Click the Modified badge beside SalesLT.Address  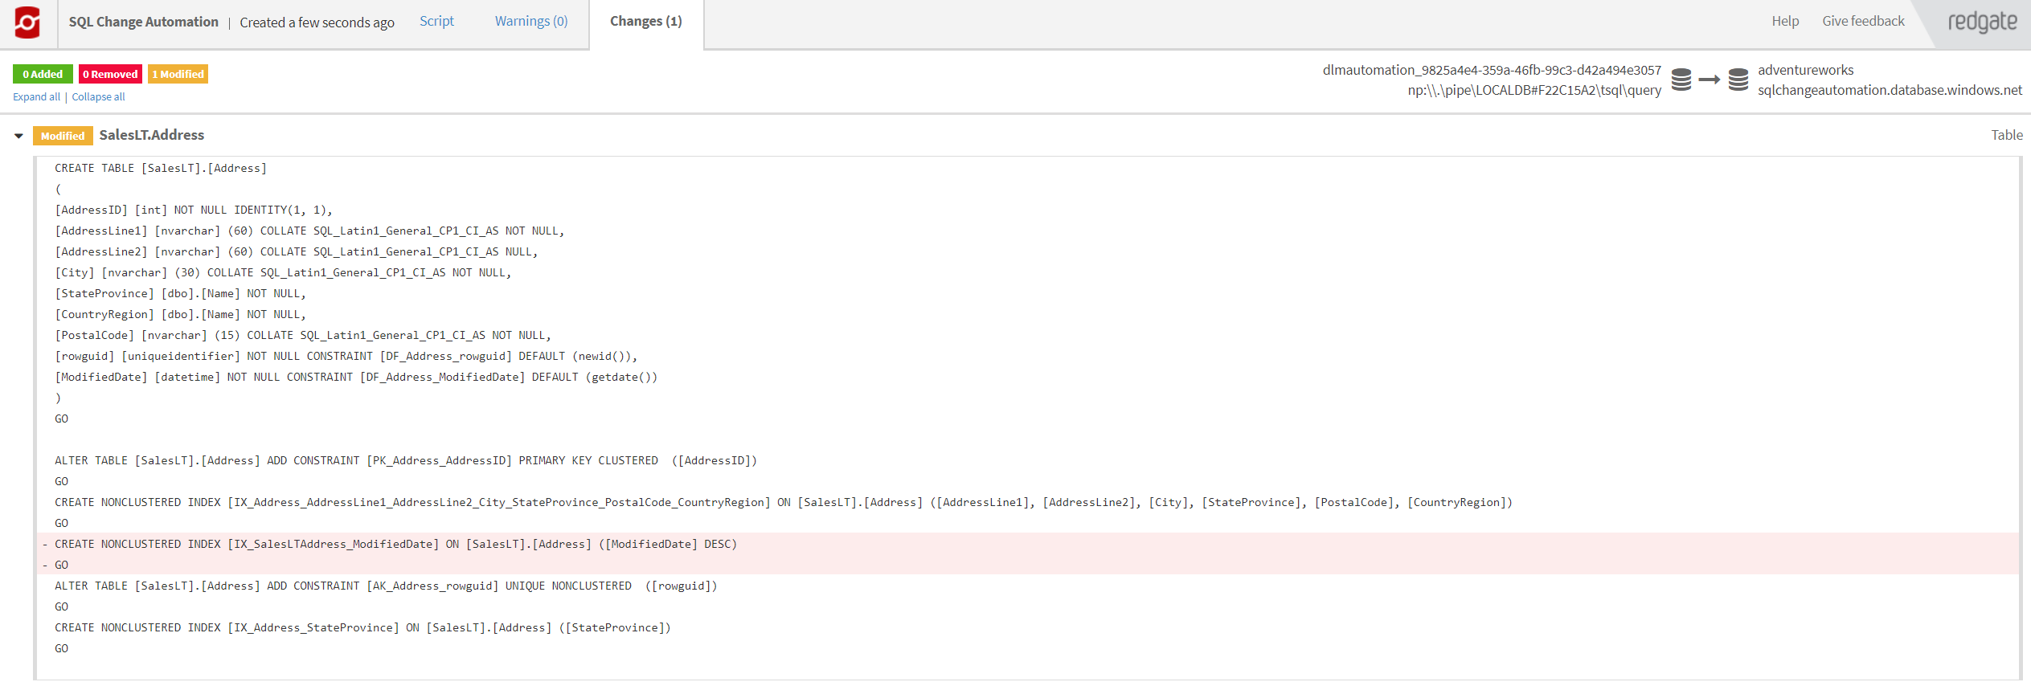click(x=63, y=136)
